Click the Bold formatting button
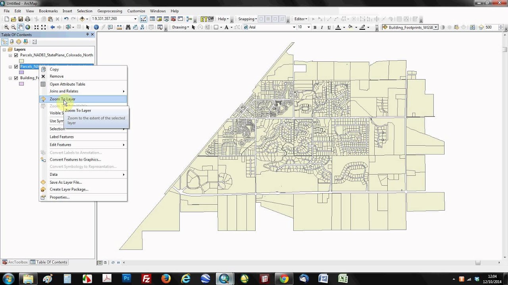This screenshot has height=285, width=508. [x=315, y=27]
